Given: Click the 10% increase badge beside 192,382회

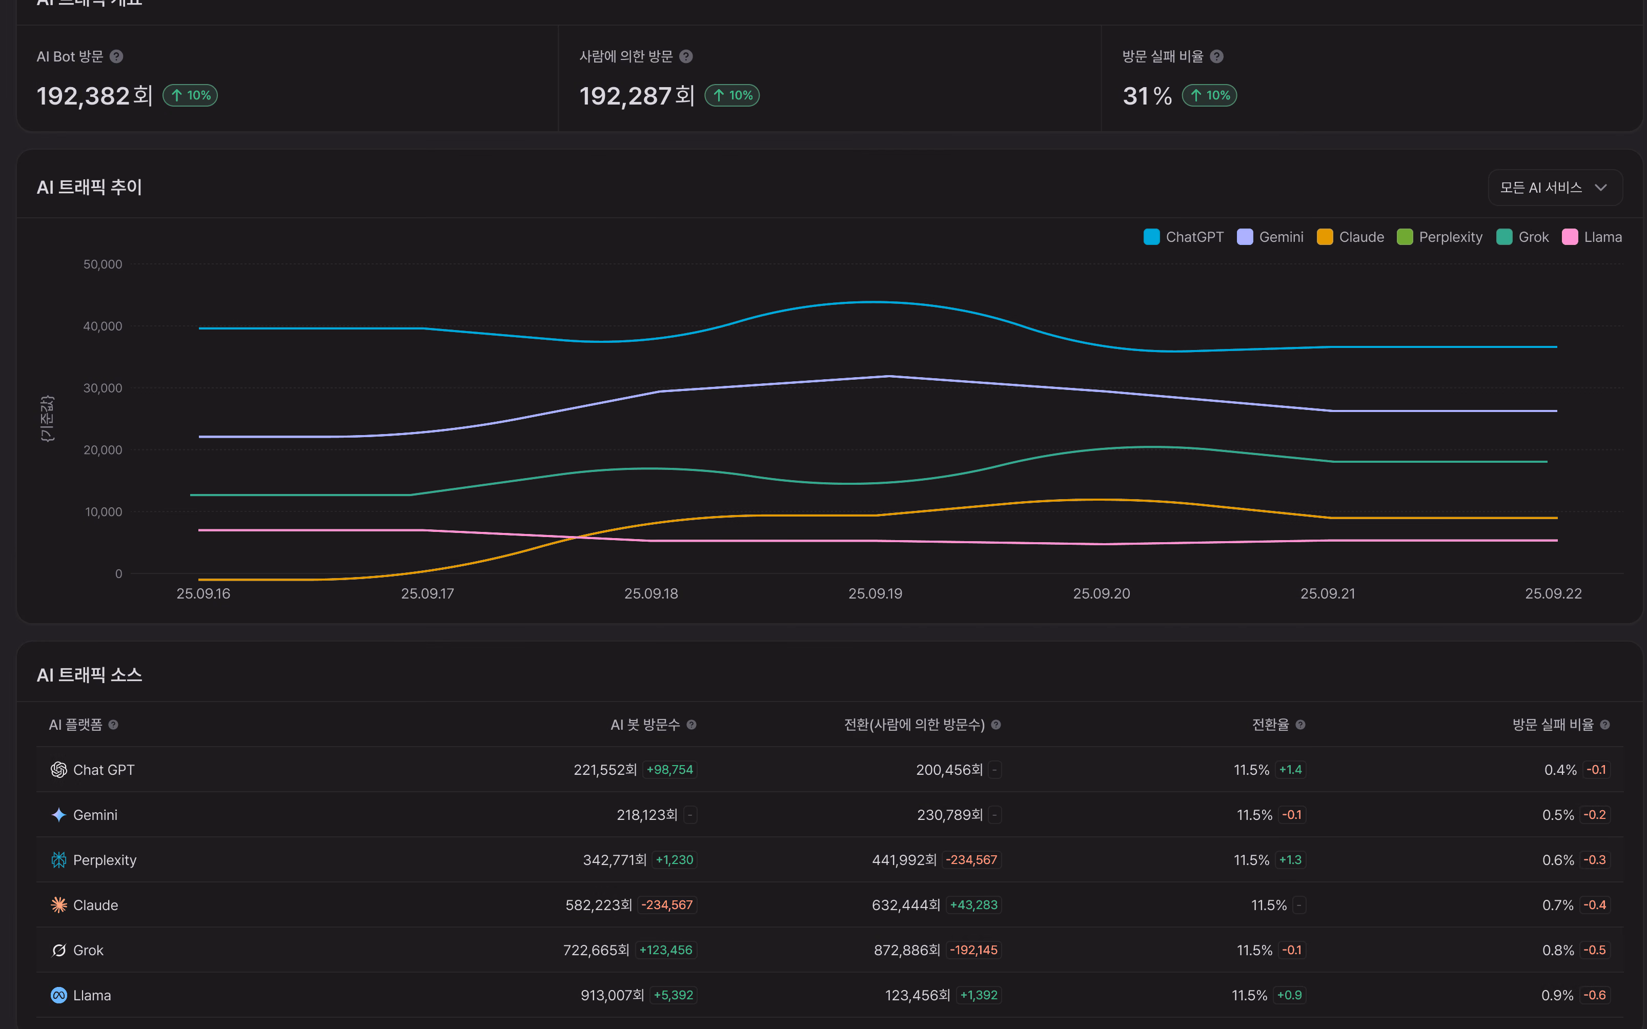Looking at the screenshot, I should (190, 95).
